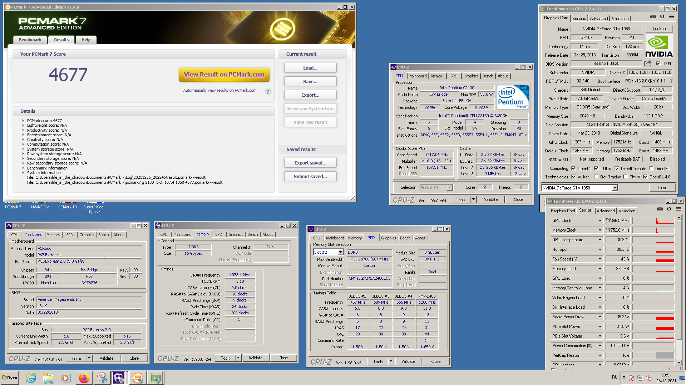Click the blue question mark beside Bus Interface
The image size is (686, 385).
click(671, 81)
